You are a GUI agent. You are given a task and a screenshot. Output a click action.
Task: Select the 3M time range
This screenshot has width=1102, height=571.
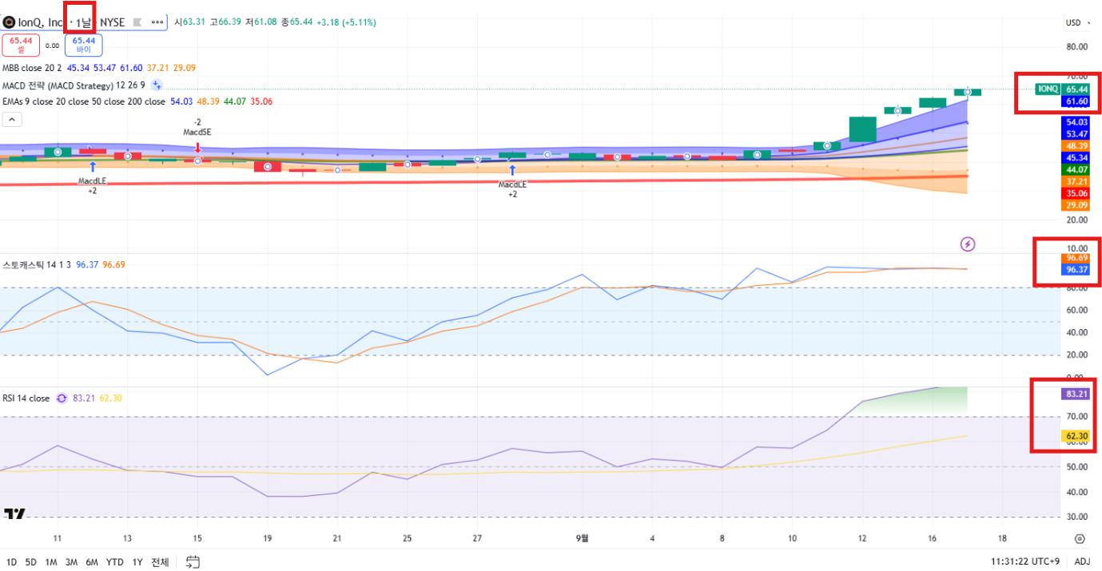(71, 562)
